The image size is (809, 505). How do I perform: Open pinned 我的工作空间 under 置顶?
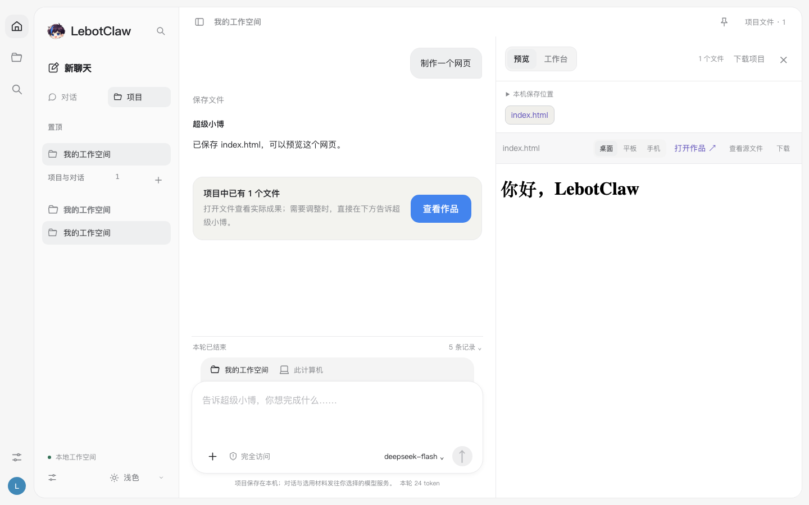[x=106, y=154]
